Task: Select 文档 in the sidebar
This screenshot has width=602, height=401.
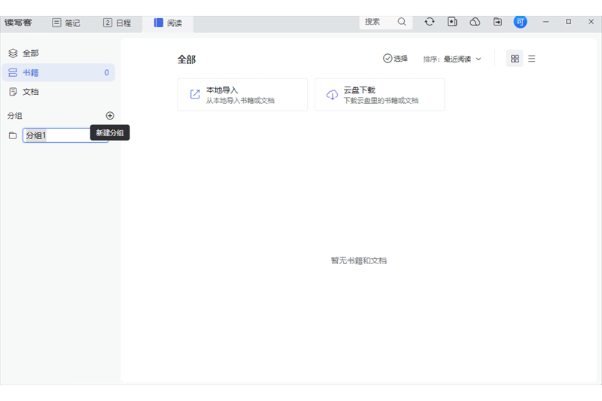Action: [x=30, y=92]
